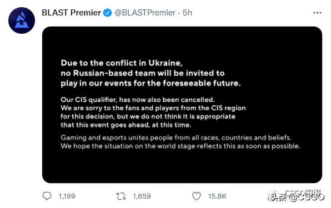This screenshot has width=331, height=208.
Task: Click the 头条@CSGO watermark
Action: coord(296,195)
